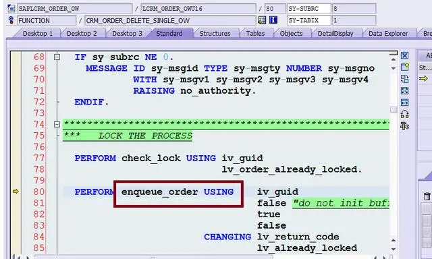Screen dimensions: 432x259
Task: Open the Objects tab
Action: [291, 34]
